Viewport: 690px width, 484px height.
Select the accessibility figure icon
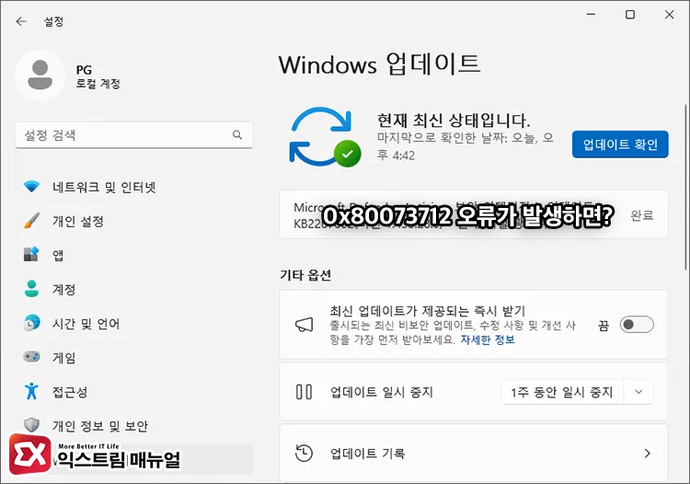[x=31, y=391]
